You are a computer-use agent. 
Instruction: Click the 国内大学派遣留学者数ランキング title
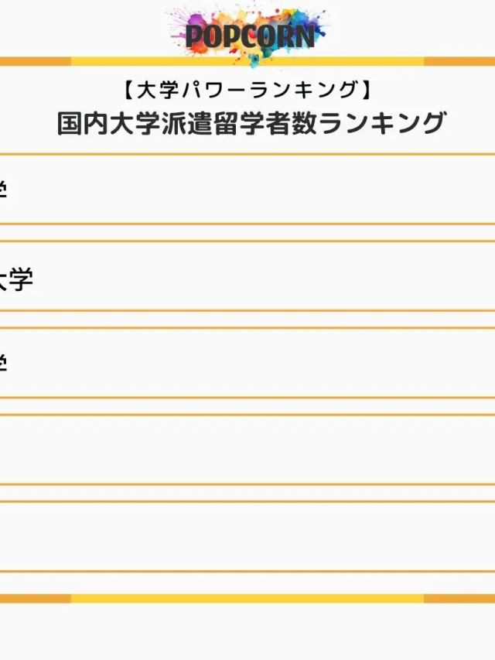point(251,124)
